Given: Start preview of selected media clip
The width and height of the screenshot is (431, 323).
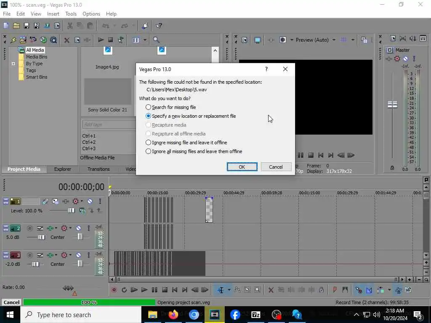Looking at the screenshot, I should (101, 40).
